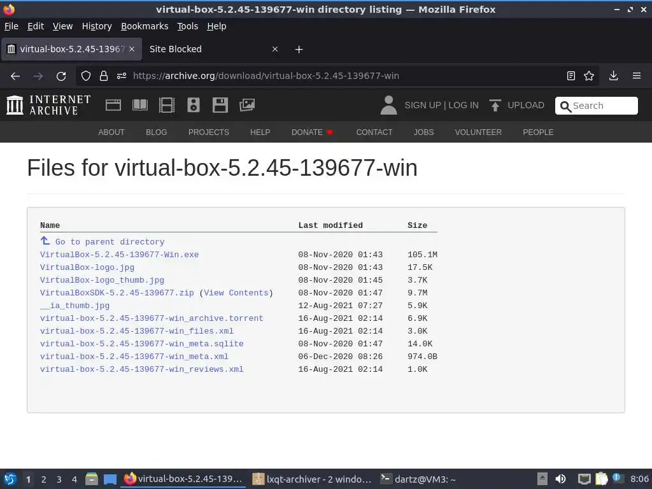Click the Upload arrow icon

click(x=495, y=105)
